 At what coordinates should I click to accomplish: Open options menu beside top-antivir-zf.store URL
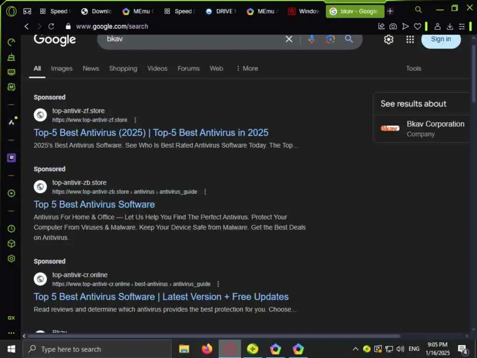click(x=136, y=120)
